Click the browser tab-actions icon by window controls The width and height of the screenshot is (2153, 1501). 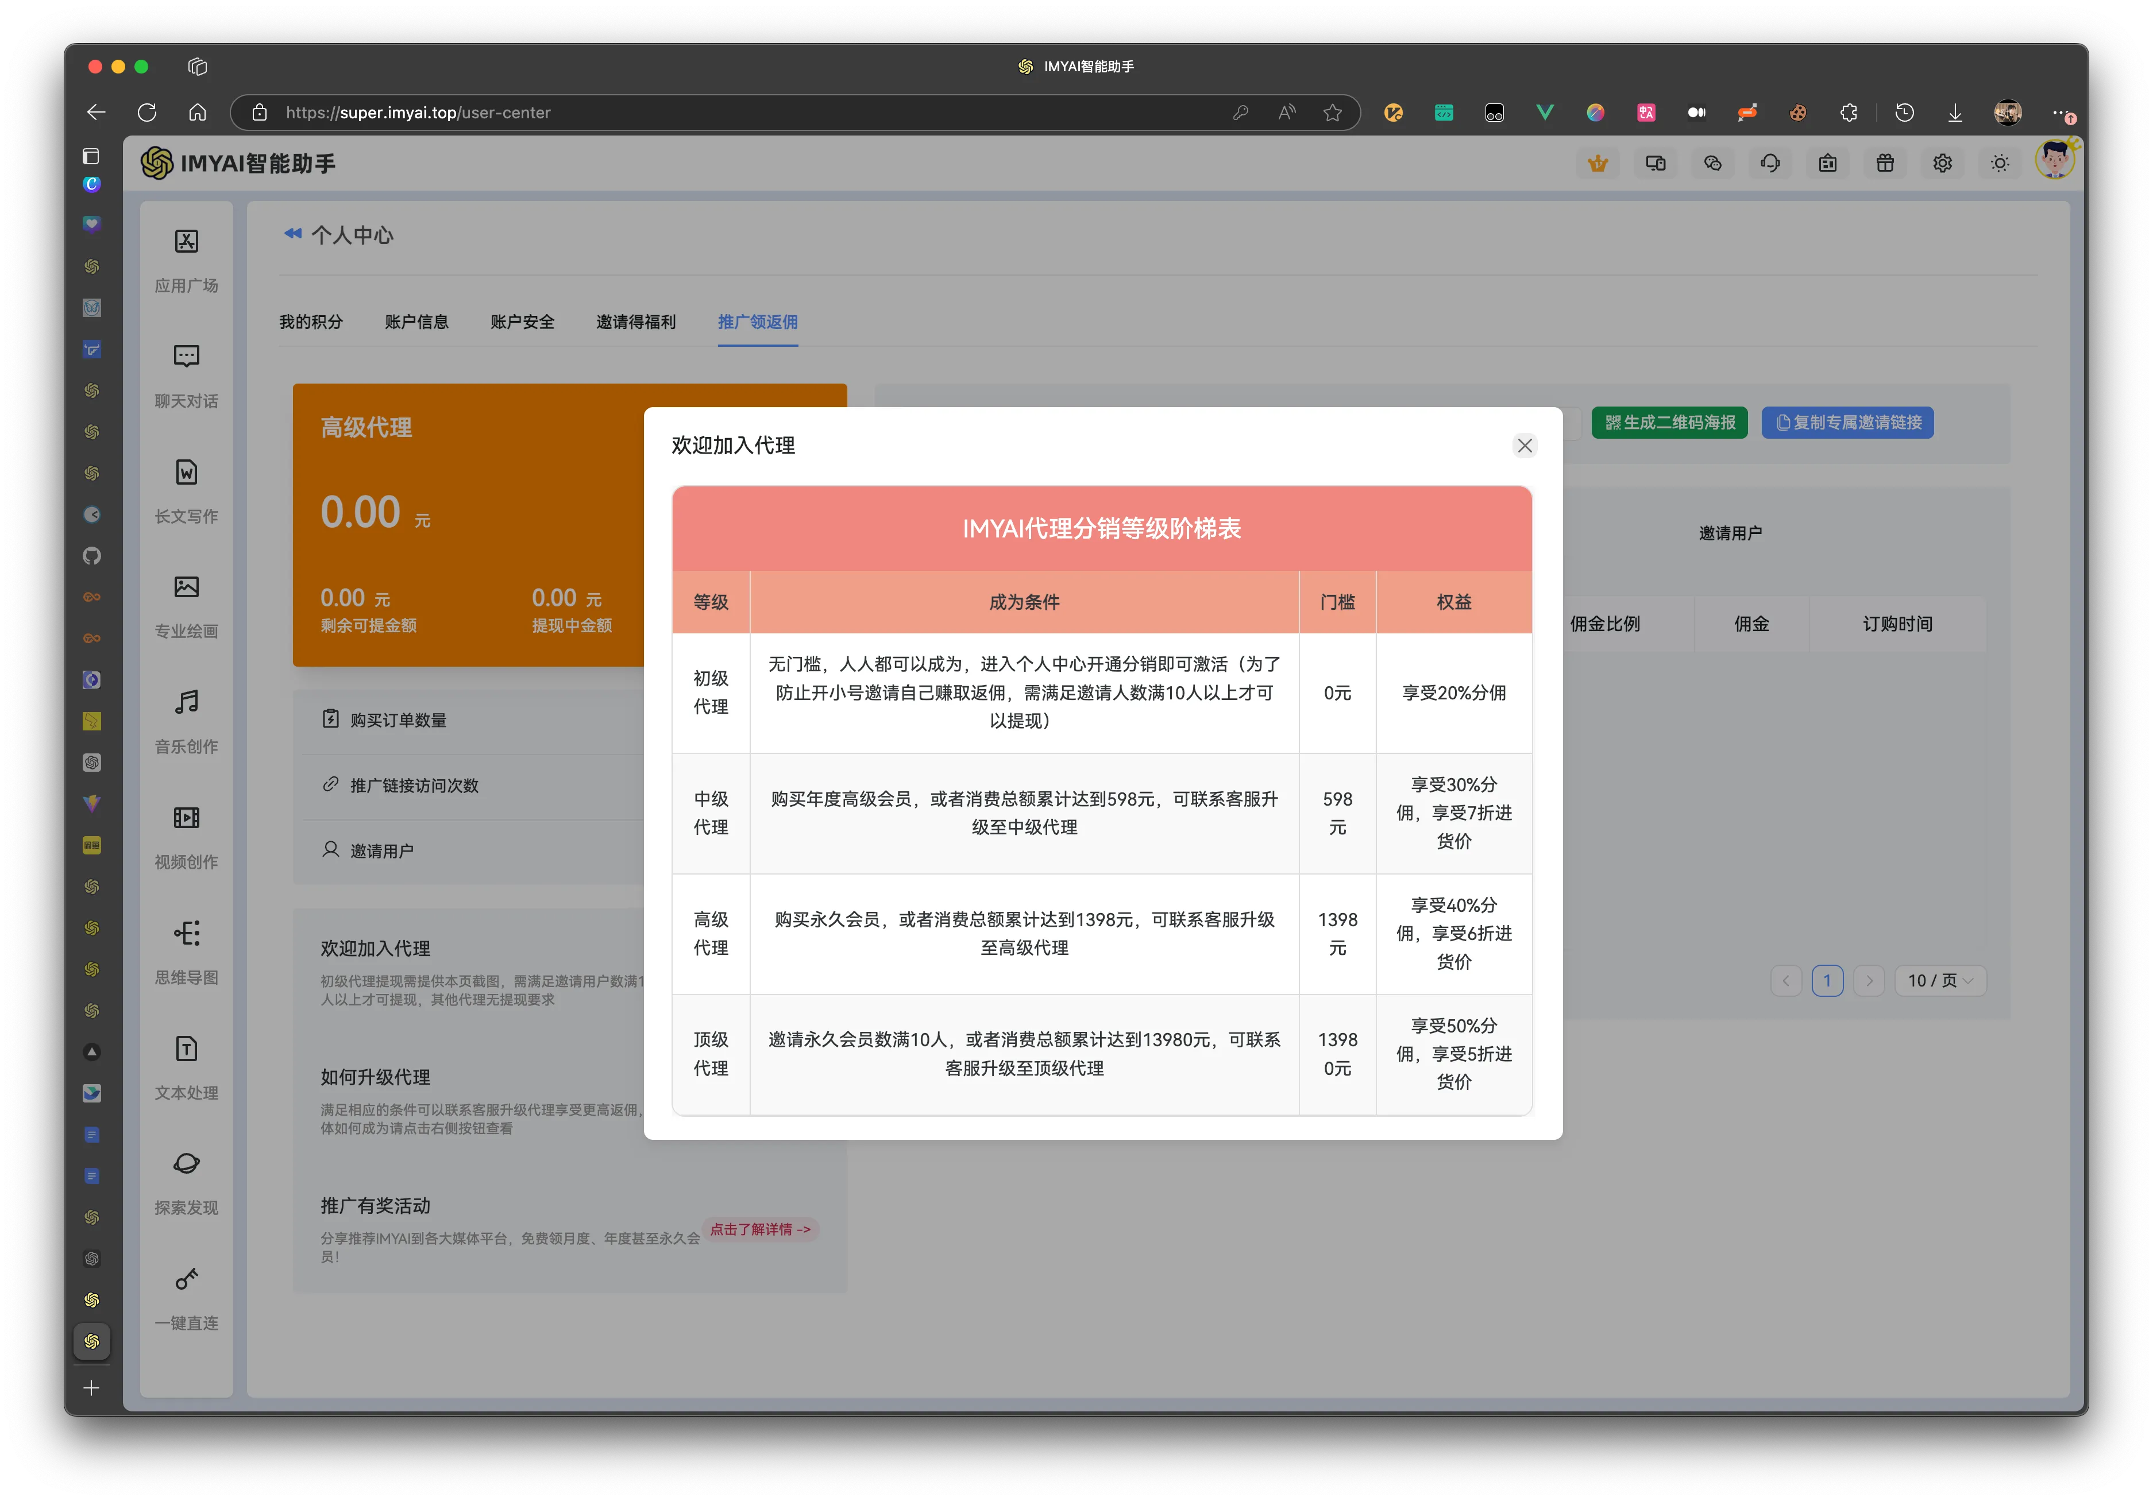click(197, 67)
